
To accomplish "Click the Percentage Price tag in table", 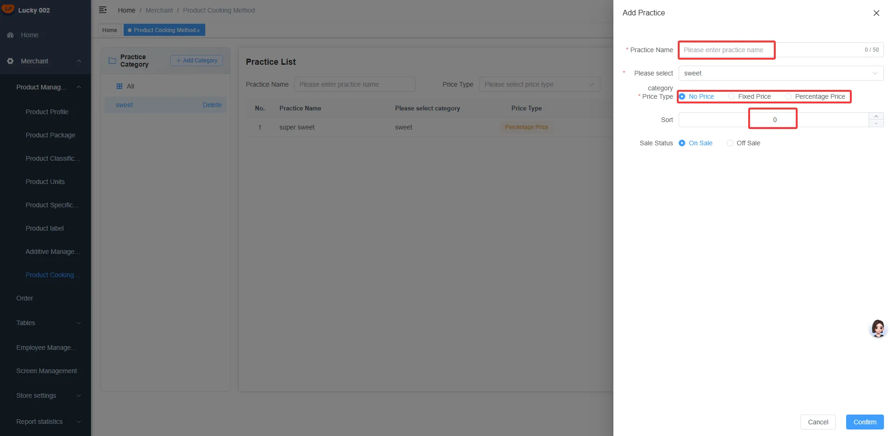I will click(x=526, y=127).
